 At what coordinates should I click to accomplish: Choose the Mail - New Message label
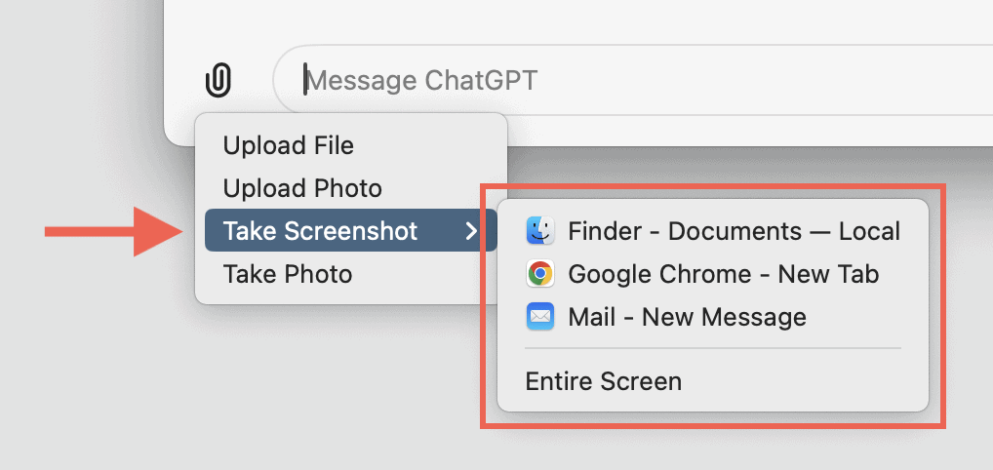tap(687, 317)
